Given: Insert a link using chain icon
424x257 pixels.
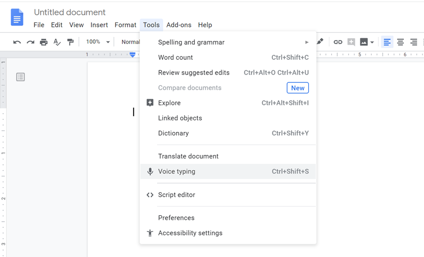Looking at the screenshot, I should [x=338, y=42].
